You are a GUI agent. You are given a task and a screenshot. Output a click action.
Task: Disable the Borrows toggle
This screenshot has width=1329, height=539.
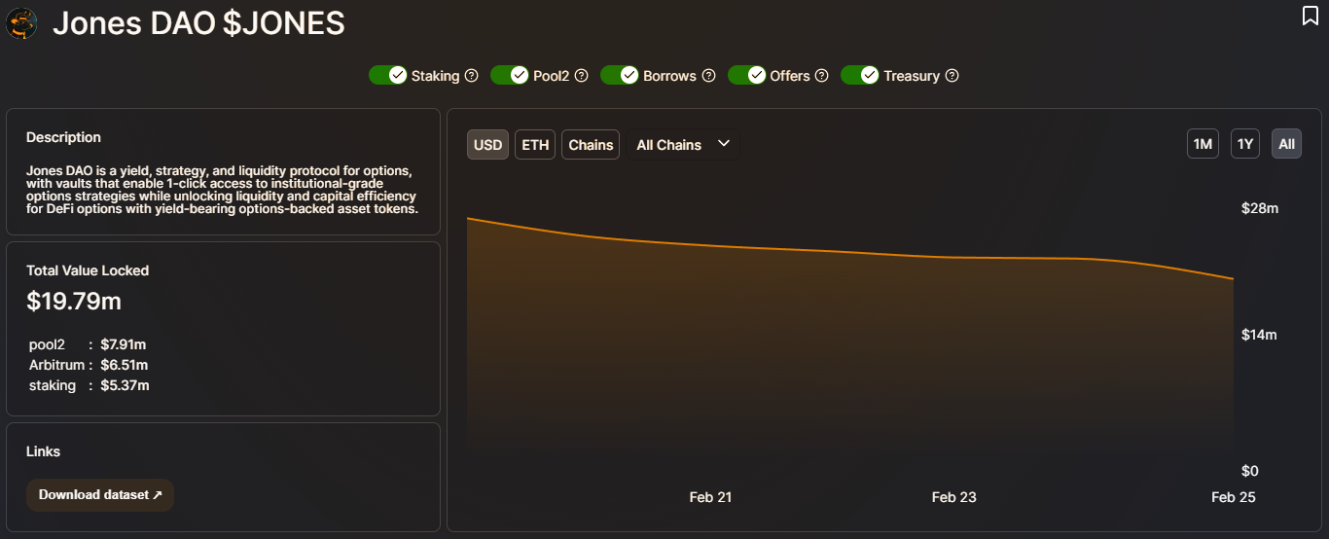click(x=619, y=75)
